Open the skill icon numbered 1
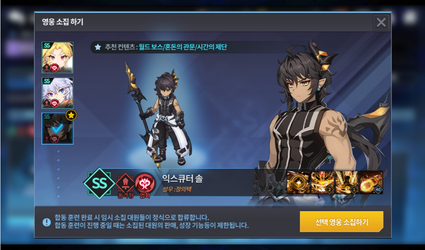425x250 pixels. click(x=347, y=182)
